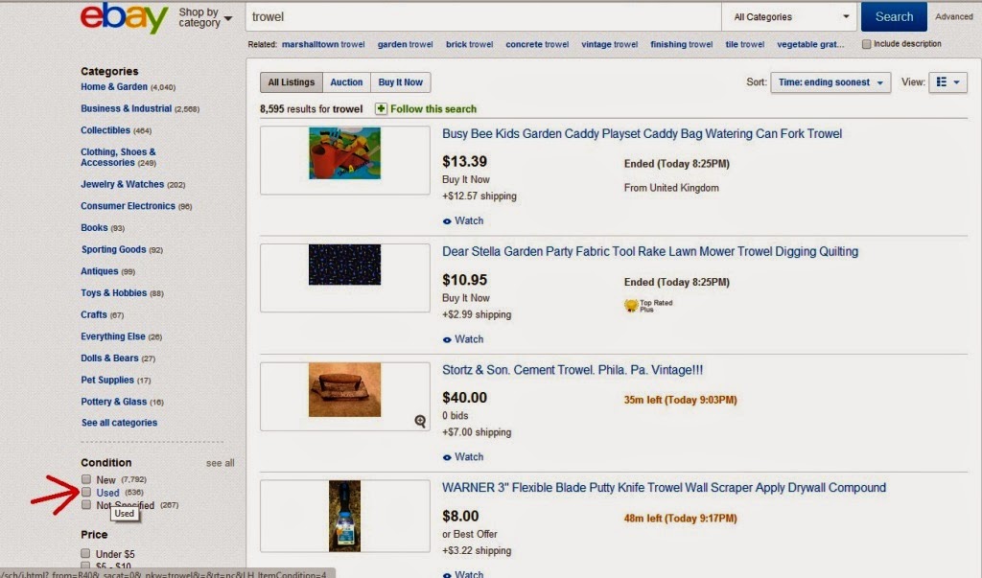Open the marshalltown trowel related search
This screenshot has width=982, height=578.
[323, 44]
